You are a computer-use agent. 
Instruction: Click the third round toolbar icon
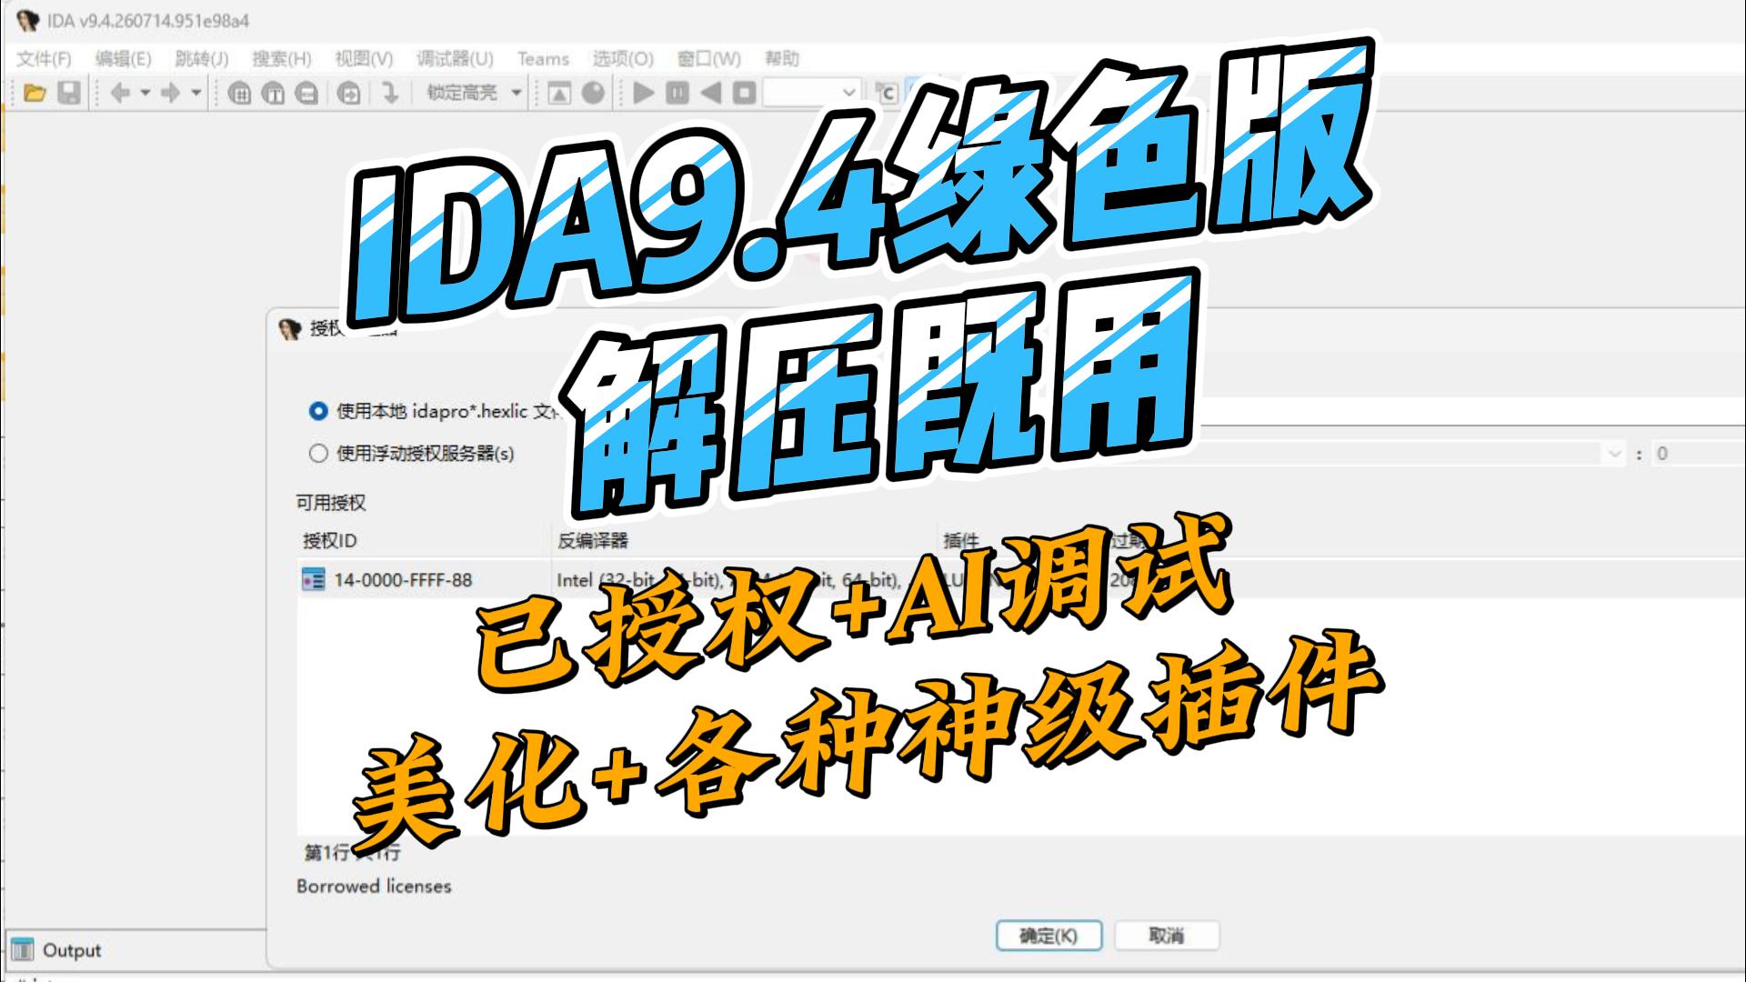307,93
